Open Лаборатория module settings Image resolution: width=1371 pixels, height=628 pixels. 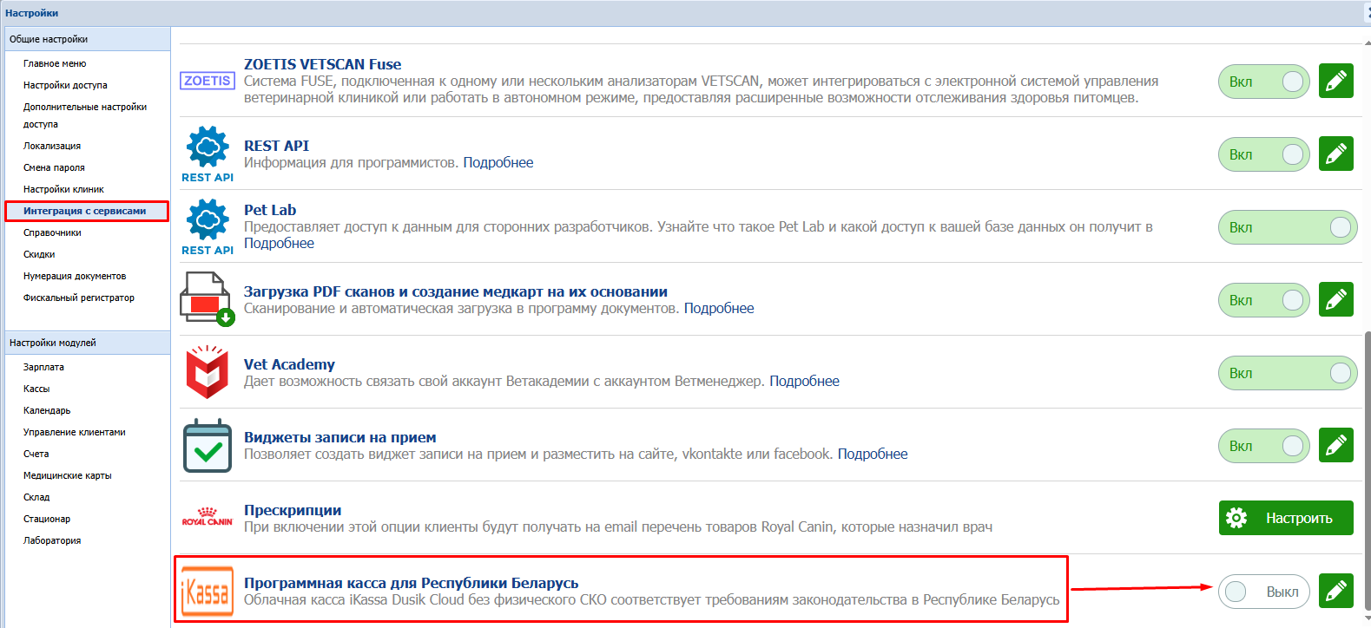(x=52, y=540)
